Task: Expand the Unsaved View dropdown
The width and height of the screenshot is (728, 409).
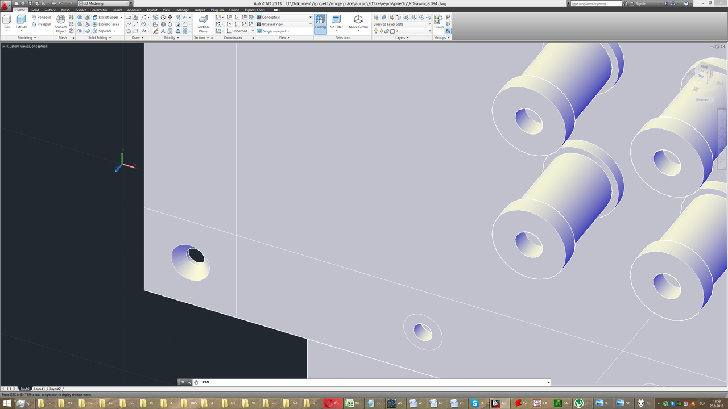Action: [284, 24]
